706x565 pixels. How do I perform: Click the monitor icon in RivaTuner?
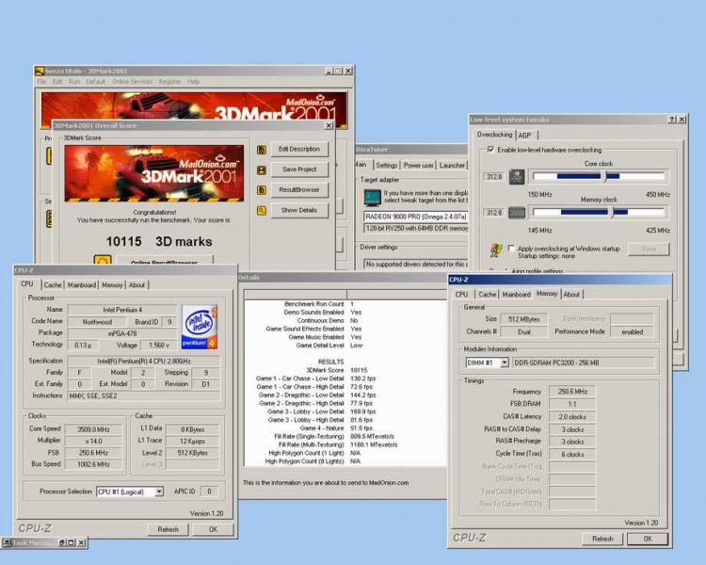[x=373, y=197]
